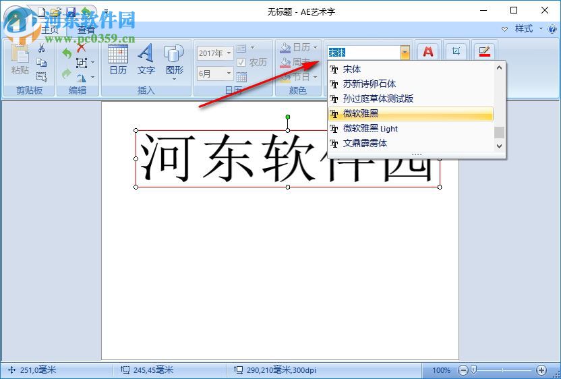Select 微软雅黑 Light in the font list
The image size is (561, 379).
coord(411,129)
